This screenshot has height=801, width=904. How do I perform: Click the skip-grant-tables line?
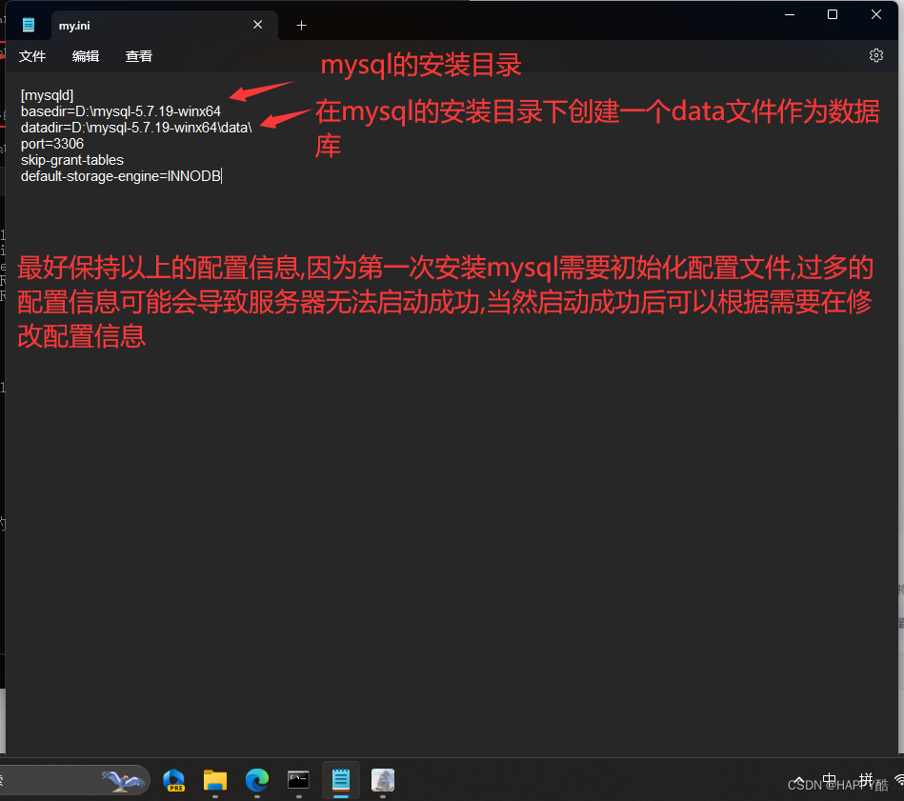click(72, 160)
